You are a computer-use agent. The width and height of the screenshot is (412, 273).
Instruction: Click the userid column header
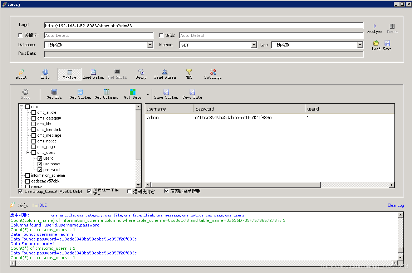coord(350,109)
